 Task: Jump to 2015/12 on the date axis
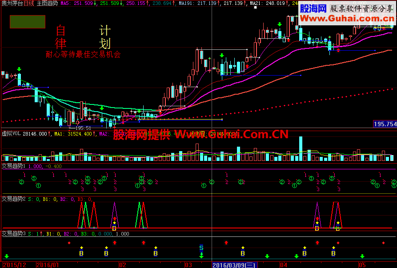15,265
